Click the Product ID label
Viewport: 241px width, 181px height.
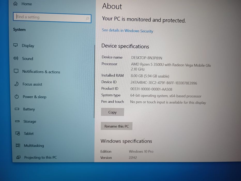110,88
